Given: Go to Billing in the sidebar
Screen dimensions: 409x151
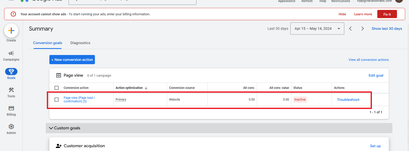Looking at the screenshot, I should click(11, 108).
